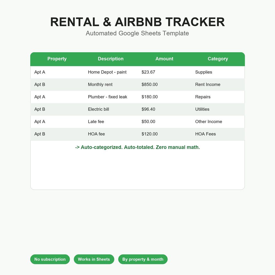
Task: Select the Rent Income category cell
Action: pyautogui.click(x=208, y=84)
